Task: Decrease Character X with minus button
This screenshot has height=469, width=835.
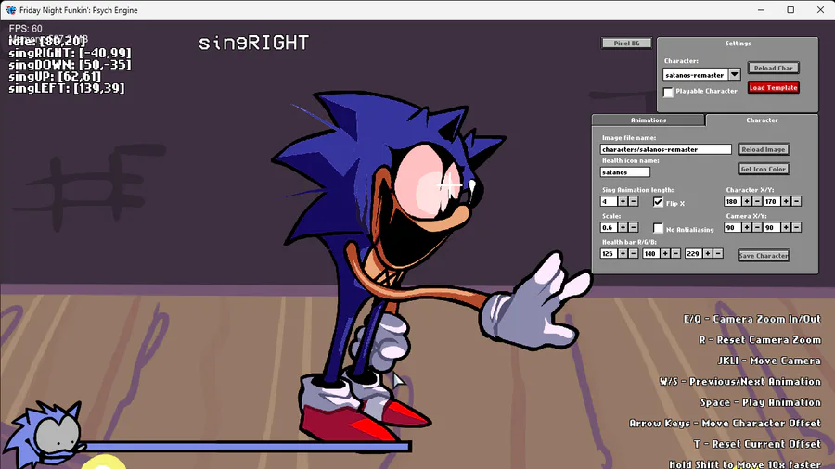Action: coord(757,201)
